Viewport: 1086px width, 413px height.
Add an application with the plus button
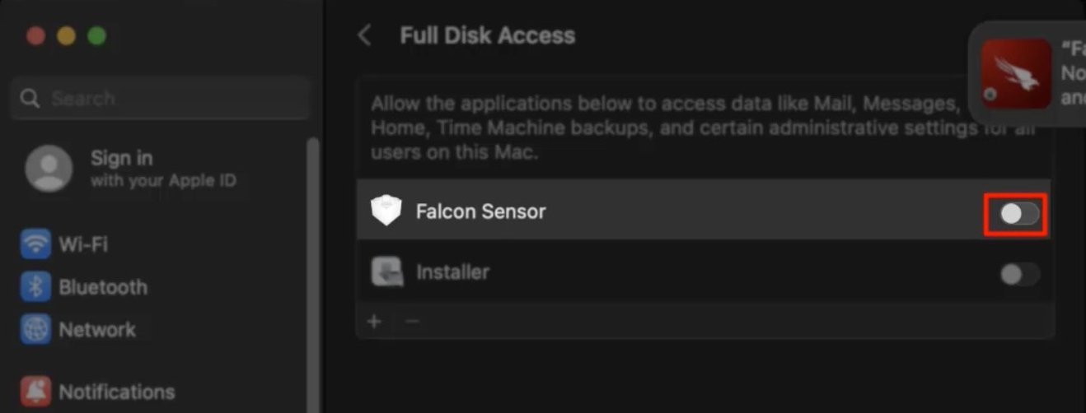click(374, 321)
